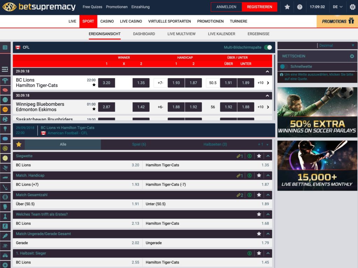358x268 pixels.
Task: Open Wettschein settings gear icon
Action: pos(352,56)
